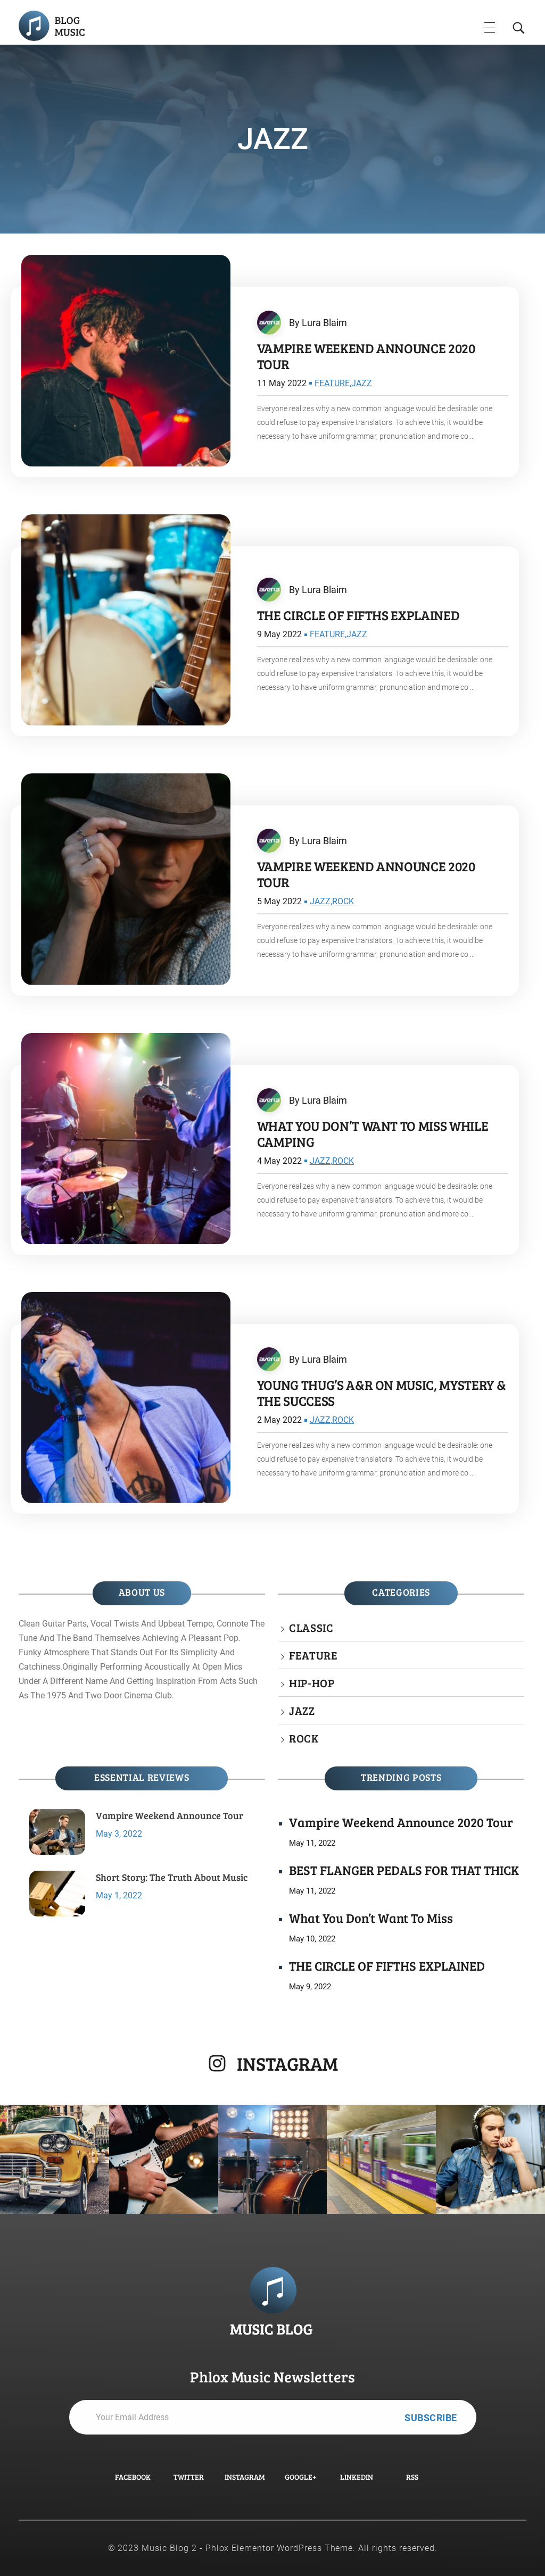This screenshot has height=2576, width=545.
Task: Open the LinkedIn footer menu link
Action: coord(356,2477)
